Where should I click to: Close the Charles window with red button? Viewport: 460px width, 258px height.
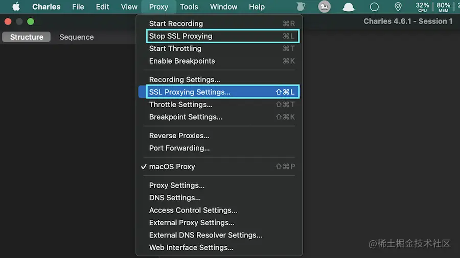point(8,21)
